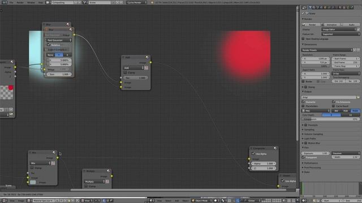Image resolution: width=362 pixels, height=203 pixels.
Task: Open the Help menu
Action: tap(41, 2)
